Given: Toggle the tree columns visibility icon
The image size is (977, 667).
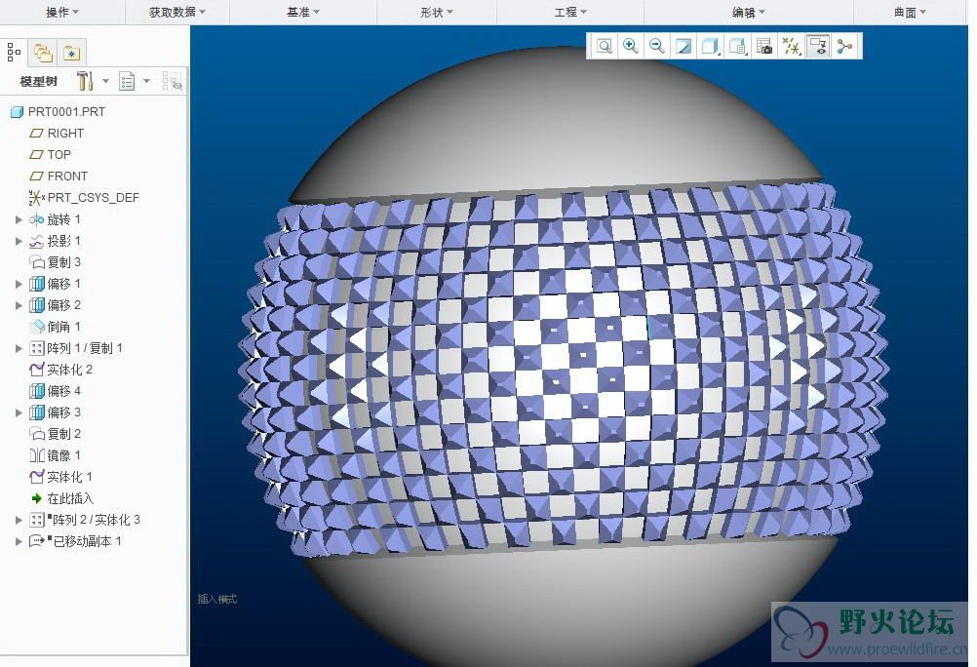Looking at the screenshot, I should pyautogui.click(x=172, y=81).
